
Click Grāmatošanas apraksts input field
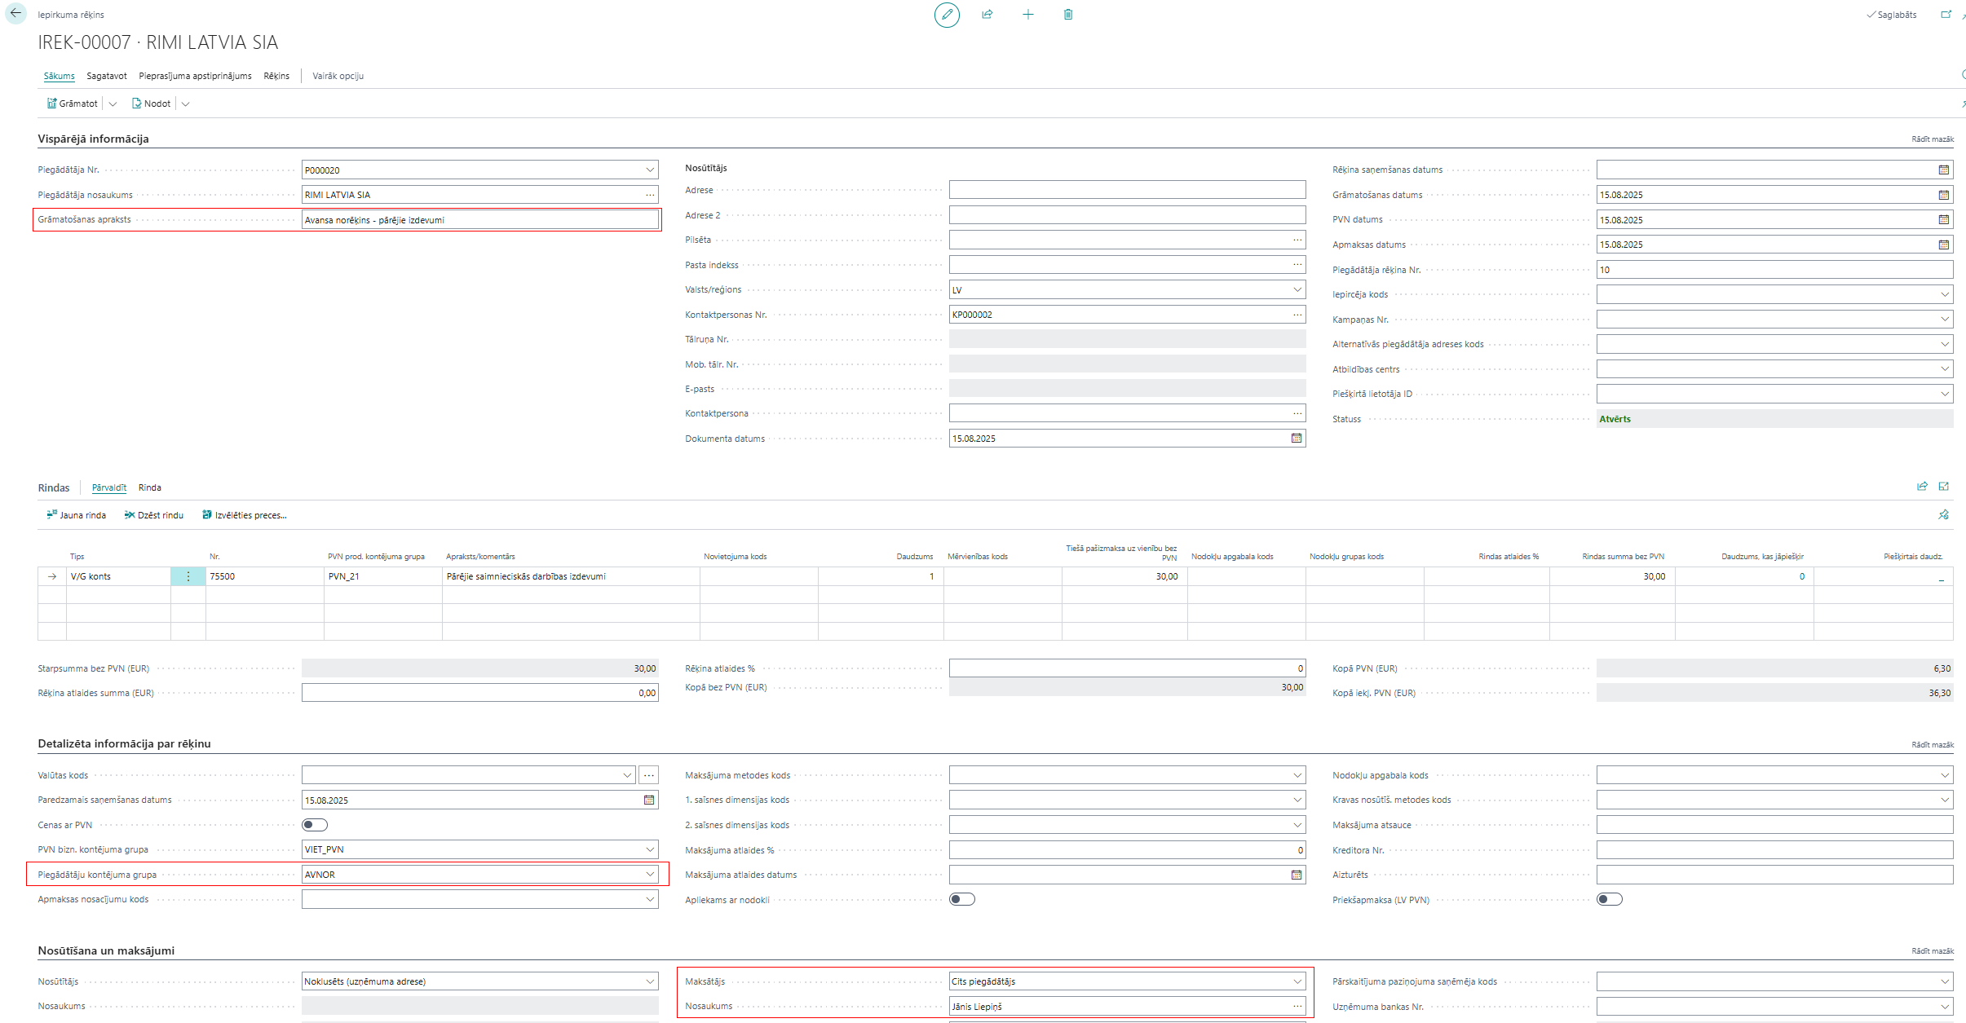click(479, 219)
